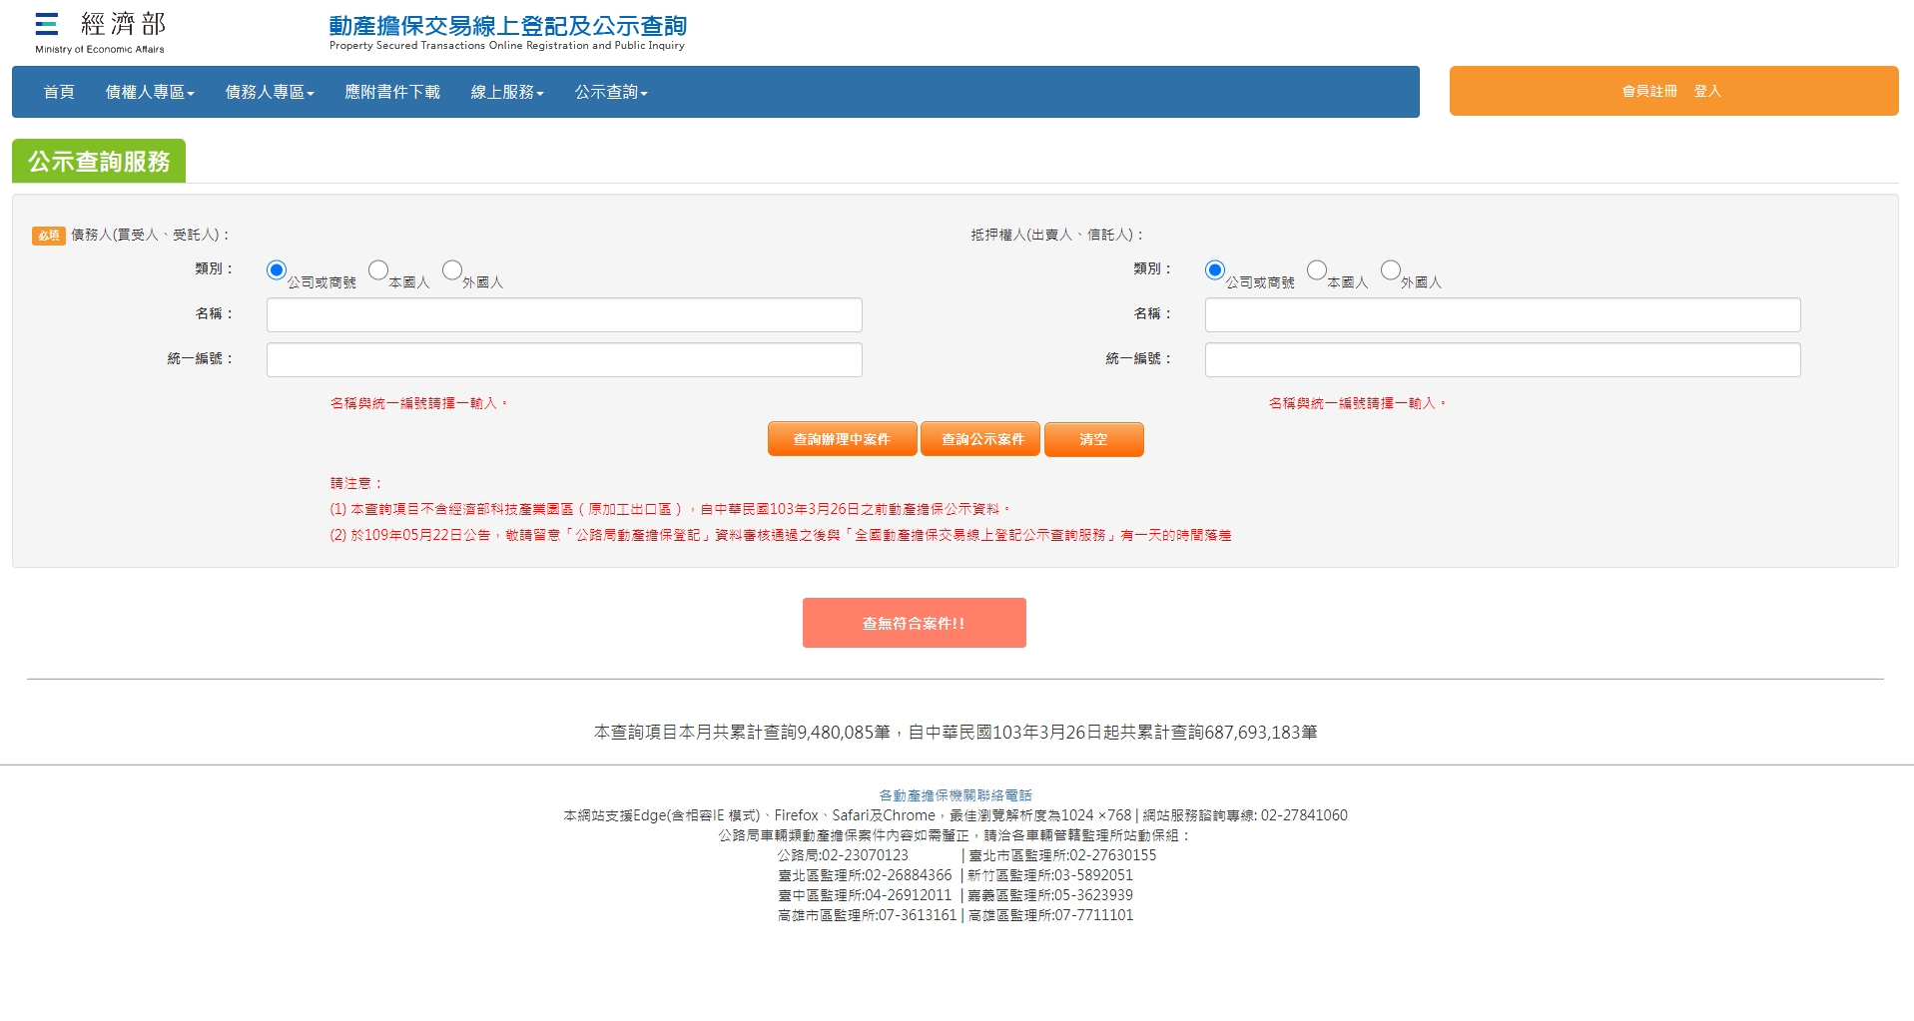Select mortgagee 公司或商號 radio button
Screen dimensions: 1914x1021
1215,270
